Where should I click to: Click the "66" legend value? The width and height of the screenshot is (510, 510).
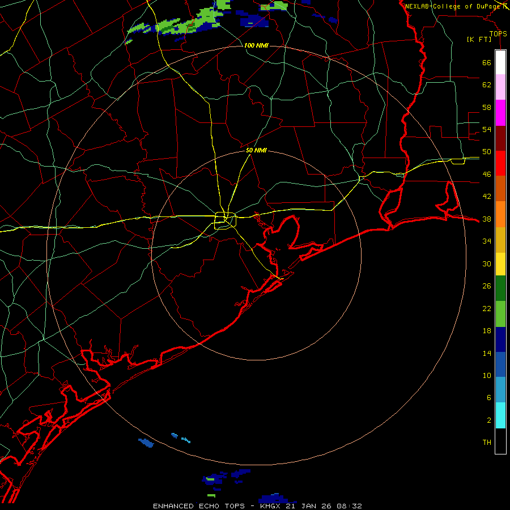(487, 62)
